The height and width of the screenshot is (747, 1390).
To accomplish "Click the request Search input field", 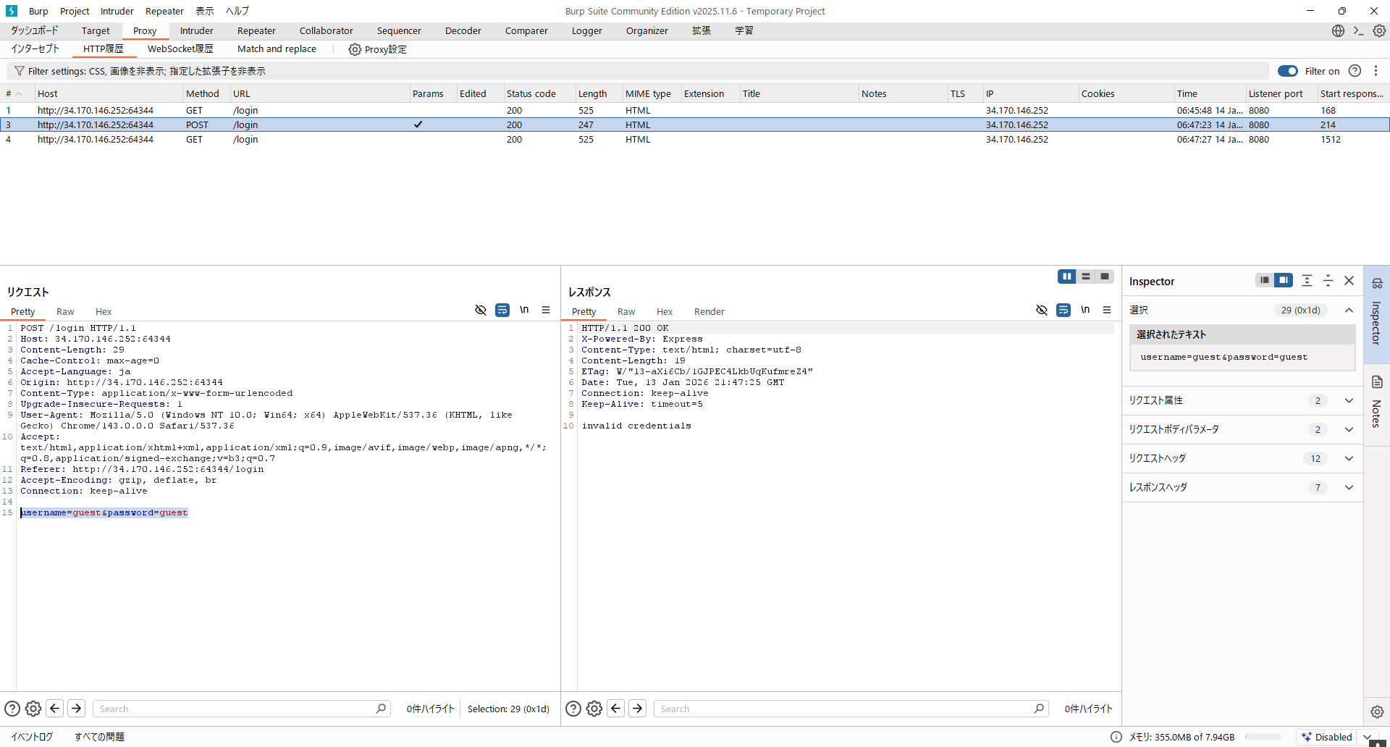I will pos(242,709).
